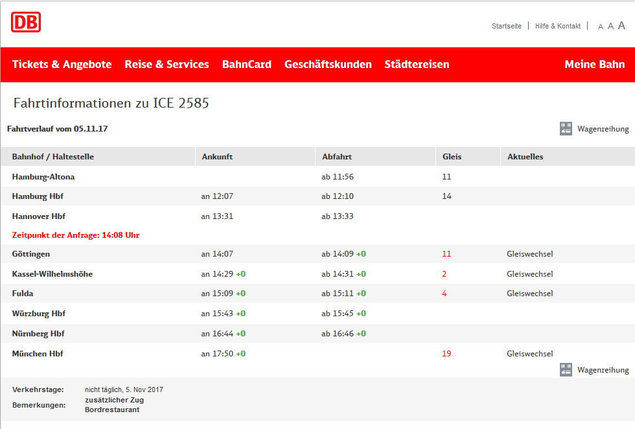Image resolution: width=635 pixels, height=429 pixels.
Task: Click the Startseite link
Action: (x=506, y=27)
